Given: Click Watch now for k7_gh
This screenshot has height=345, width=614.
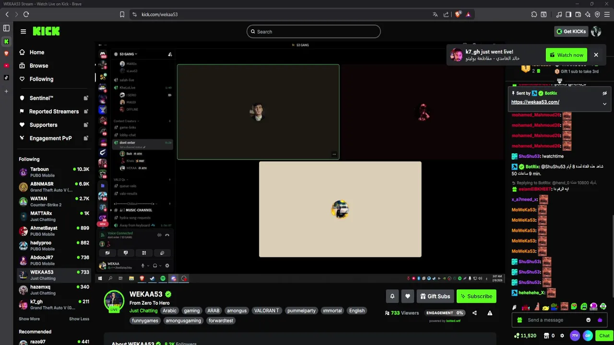Looking at the screenshot, I should tap(567, 55).
